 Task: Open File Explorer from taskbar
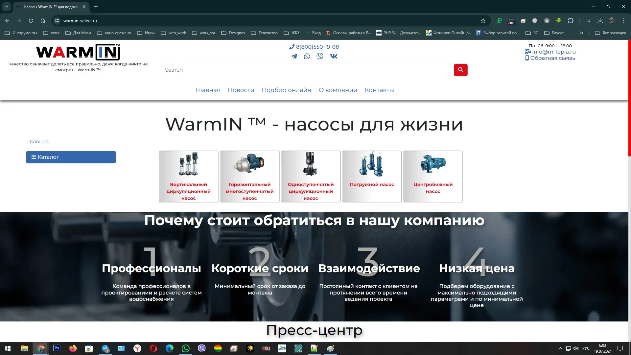(x=24, y=348)
